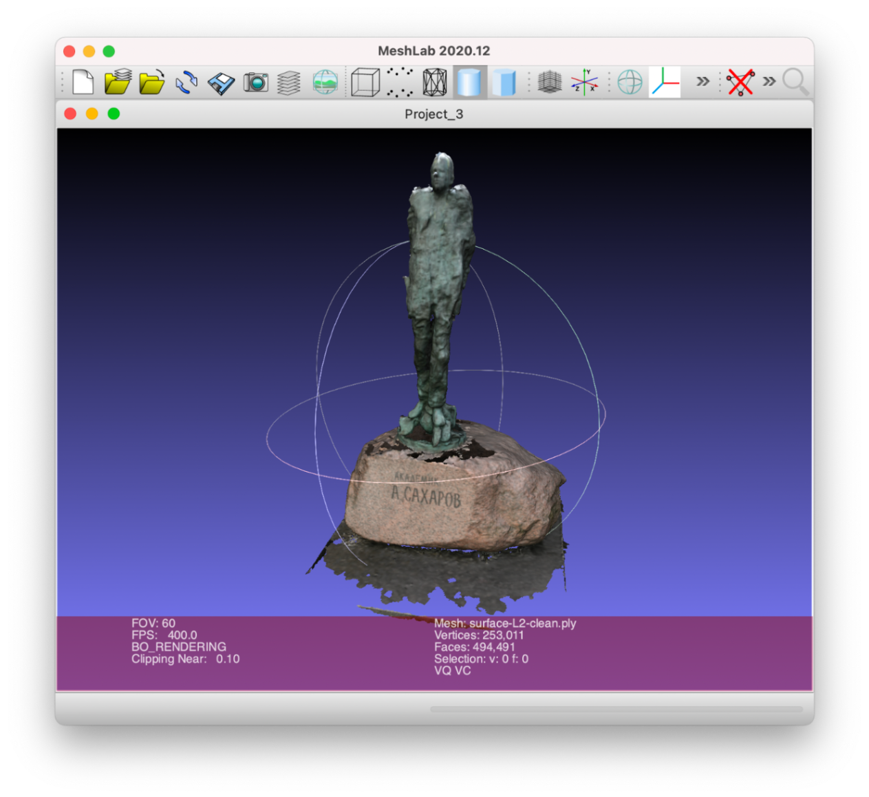Click the horizontal bar in the bottom strip
This screenshot has width=869, height=797.
616,709
